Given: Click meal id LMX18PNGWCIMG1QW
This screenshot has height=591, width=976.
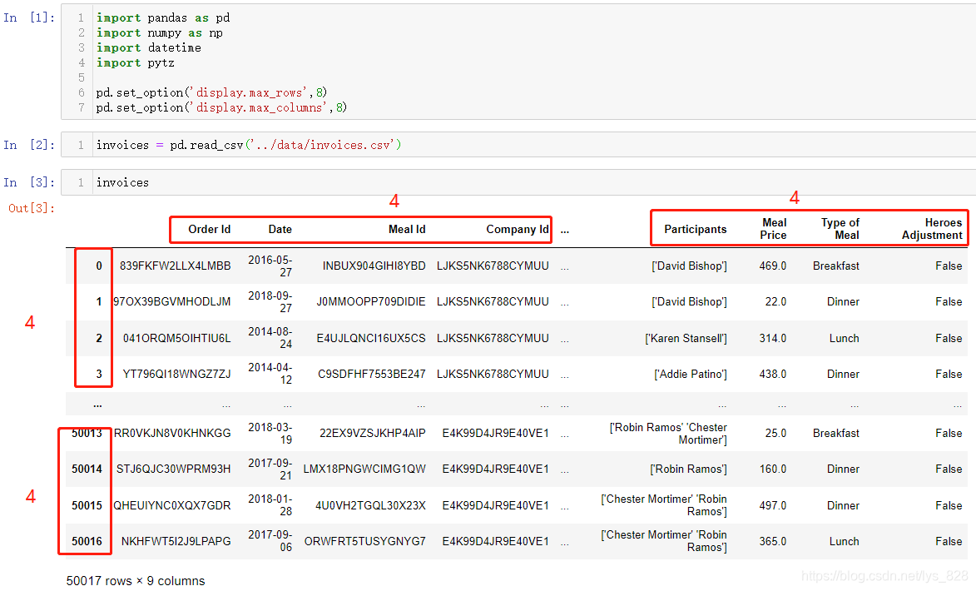Looking at the screenshot, I should [x=364, y=469].
